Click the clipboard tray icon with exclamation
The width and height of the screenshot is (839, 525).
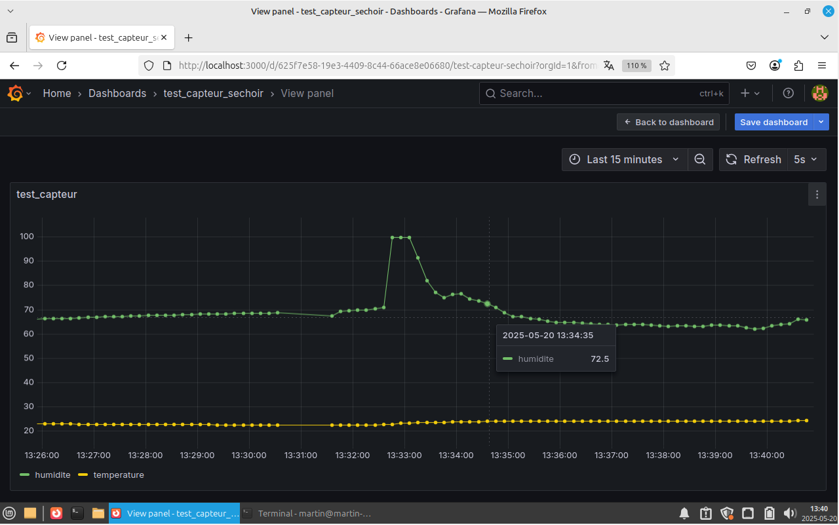(x=706, y=513)
